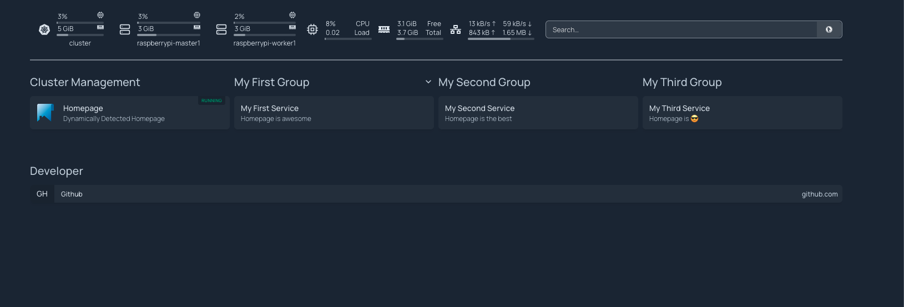Click the search provider icon in the search bar
Screen dimensions: 904x307
point(829,29)
